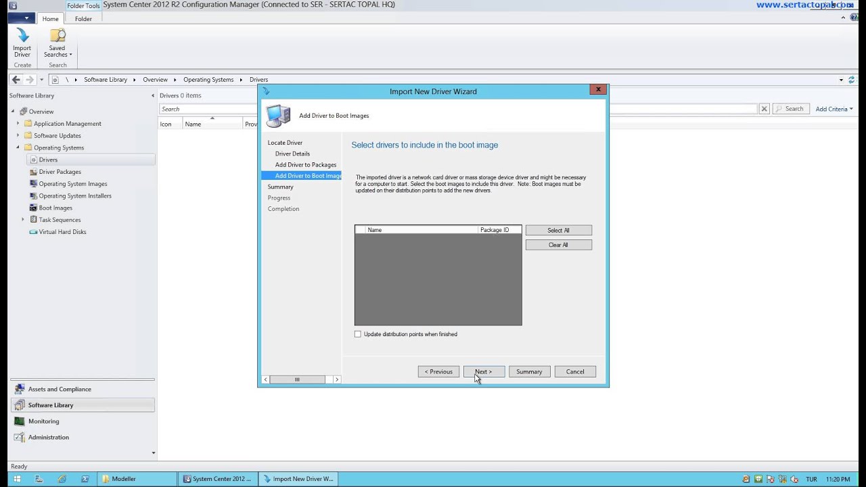Collapse the Overview tree node

[14, 112]
